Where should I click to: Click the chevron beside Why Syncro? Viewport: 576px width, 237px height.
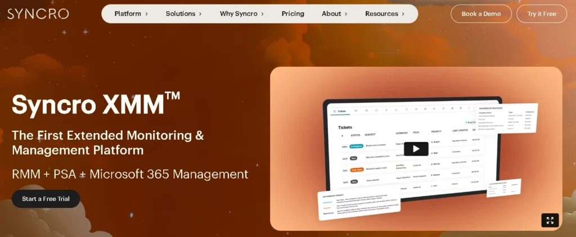pos(262,14)
